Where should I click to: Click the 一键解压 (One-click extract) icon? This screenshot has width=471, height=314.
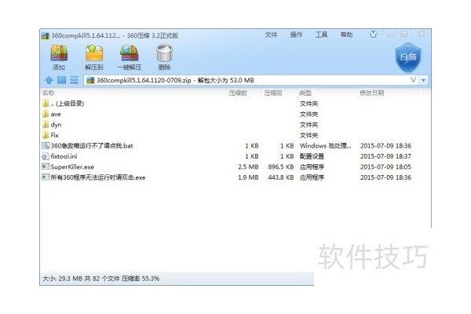130,53
